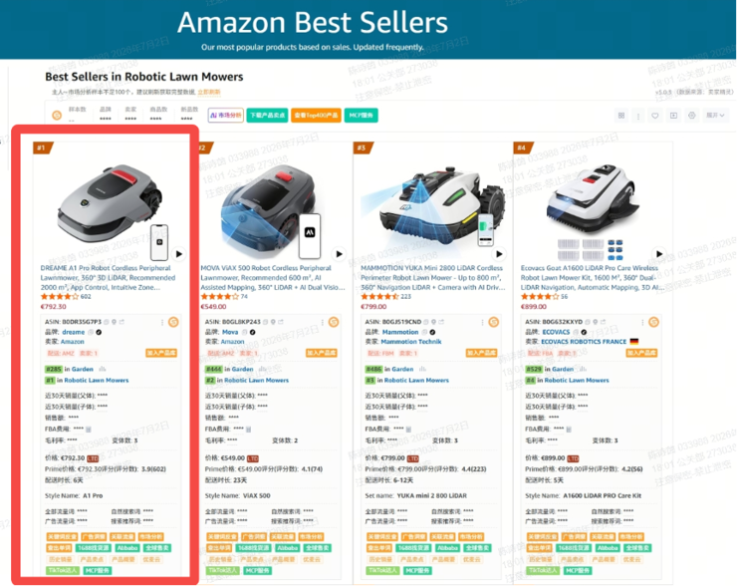Play the DREAME A1 Pro product video
Image resolution: width=737 pixels, height=586 pixels.
(x=179, y=254)
